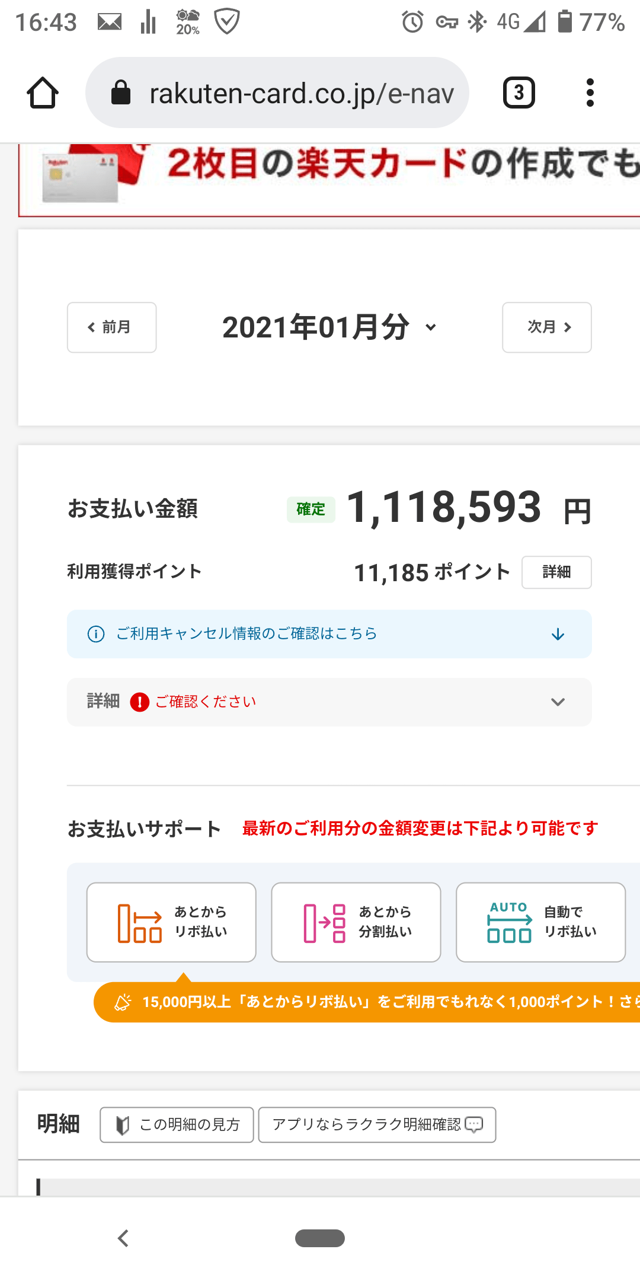Viewport: 640px width, 1281px height.
Task: Open the browser three-dot menu
Action: coord(589,93)
